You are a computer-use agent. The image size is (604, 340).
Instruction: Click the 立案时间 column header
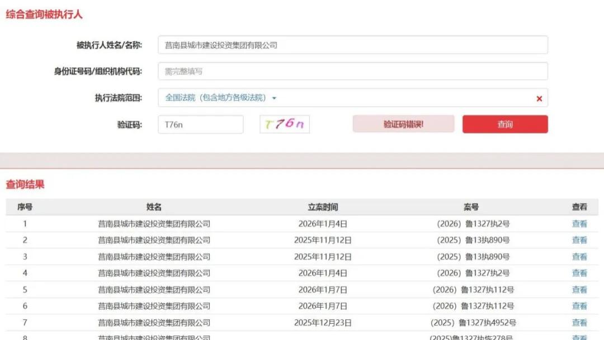pos(324,206)
